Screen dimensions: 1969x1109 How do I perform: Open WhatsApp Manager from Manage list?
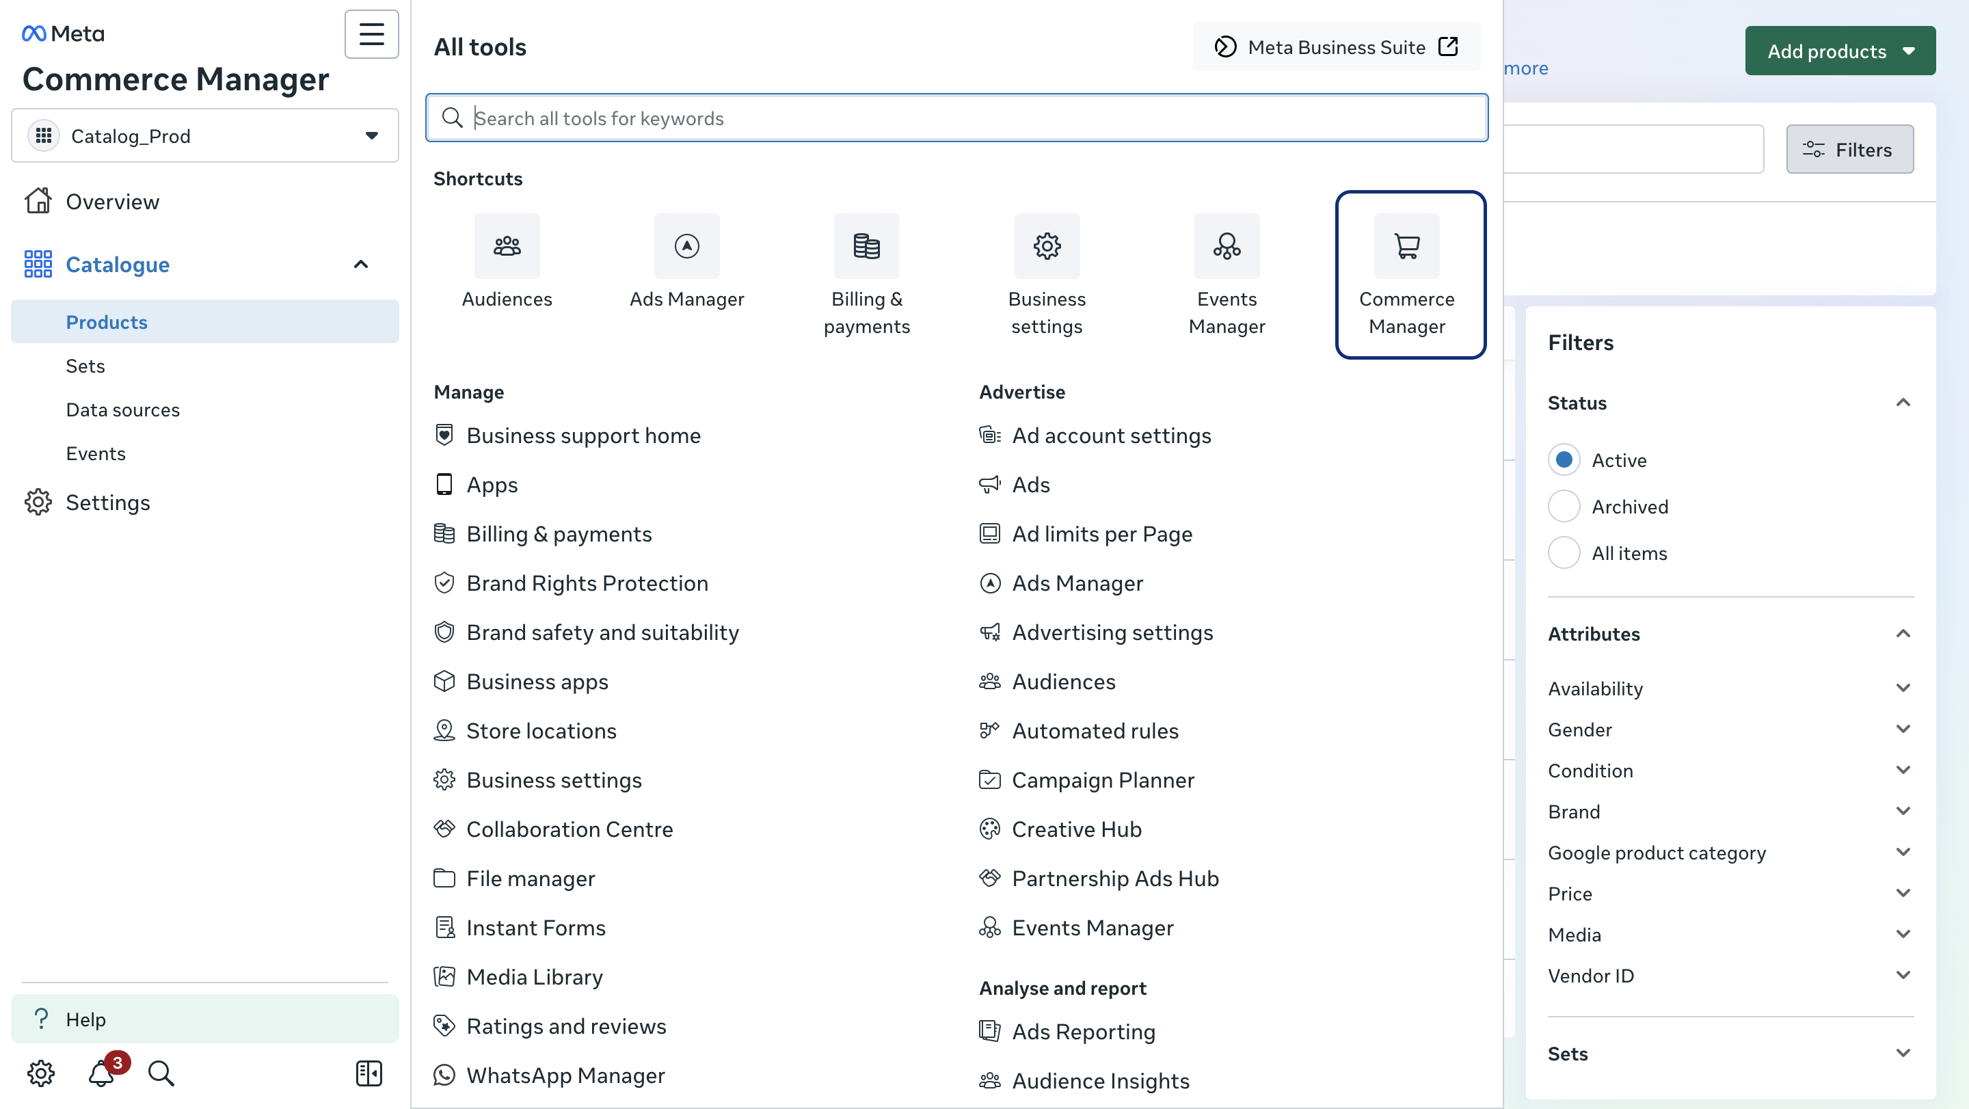[565, 1075]
